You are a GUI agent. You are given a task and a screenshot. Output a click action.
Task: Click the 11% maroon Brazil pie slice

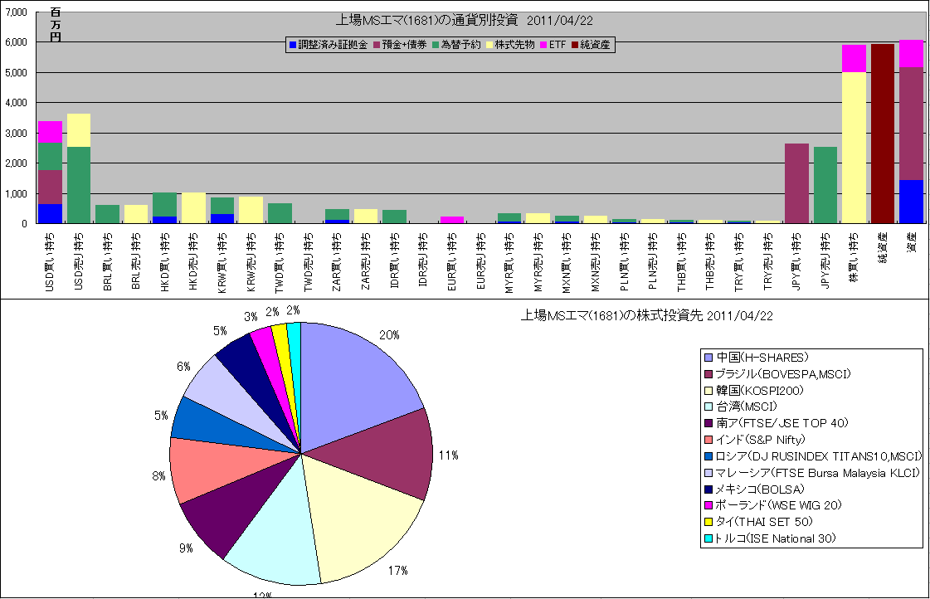[x=390, y=452]
